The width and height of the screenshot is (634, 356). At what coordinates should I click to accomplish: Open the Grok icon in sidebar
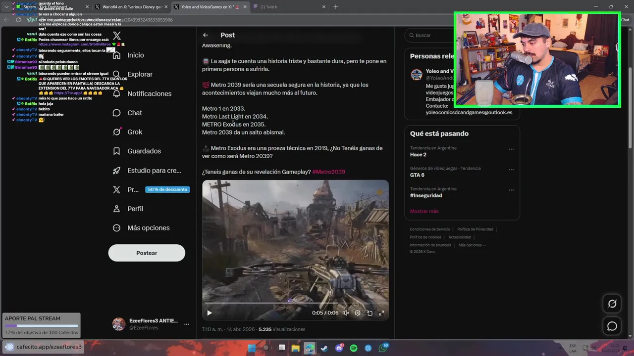(x=116, y=132)
